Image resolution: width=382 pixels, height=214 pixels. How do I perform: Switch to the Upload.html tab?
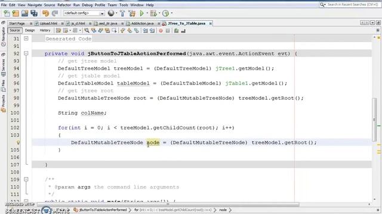point(48,24)
